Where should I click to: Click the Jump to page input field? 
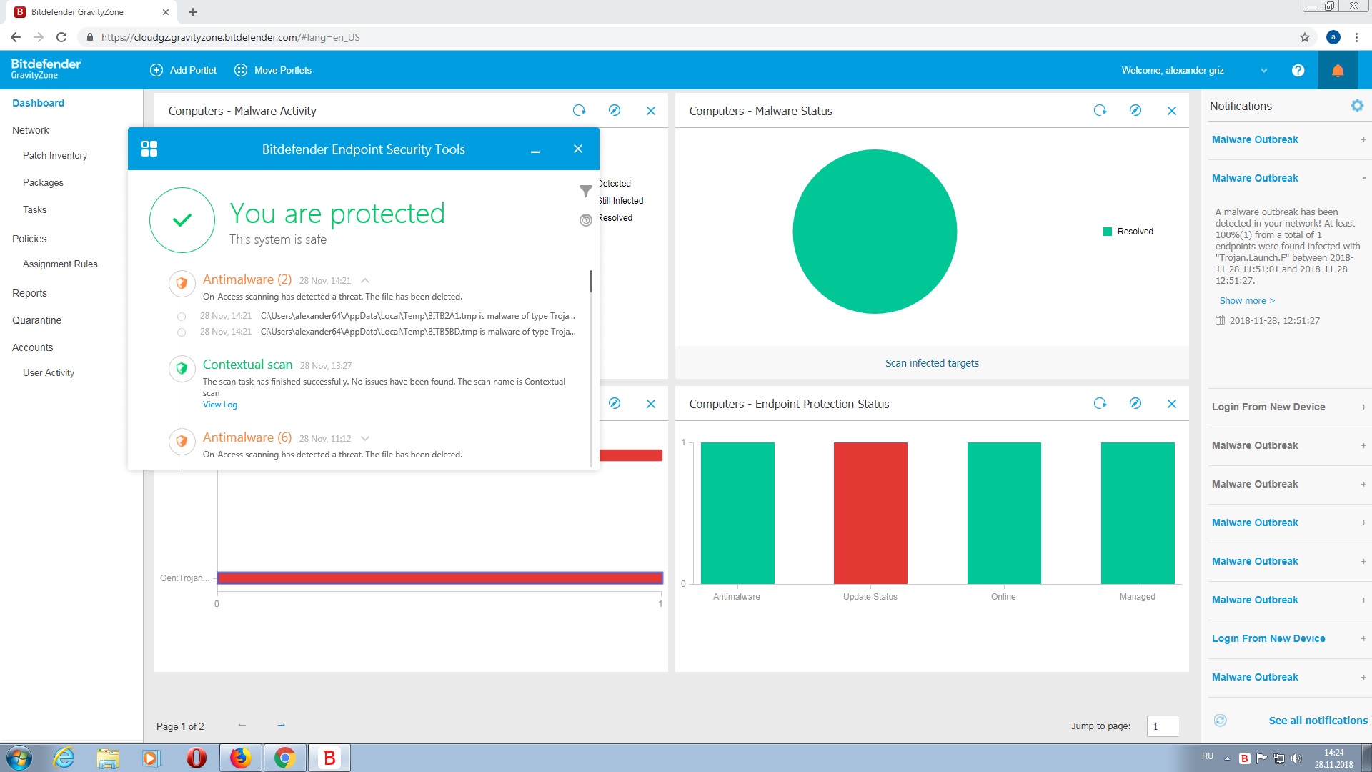[1163, 726]
